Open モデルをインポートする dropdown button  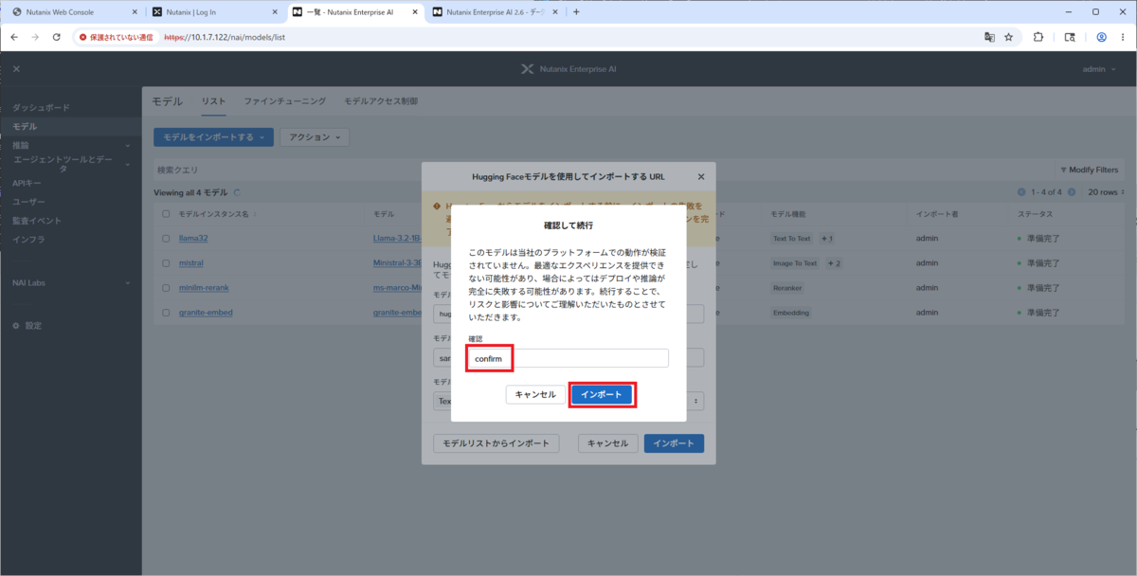214,137
